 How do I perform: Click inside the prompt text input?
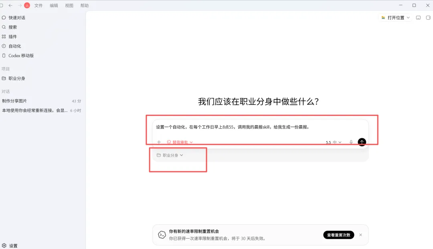tap(260, 127)
